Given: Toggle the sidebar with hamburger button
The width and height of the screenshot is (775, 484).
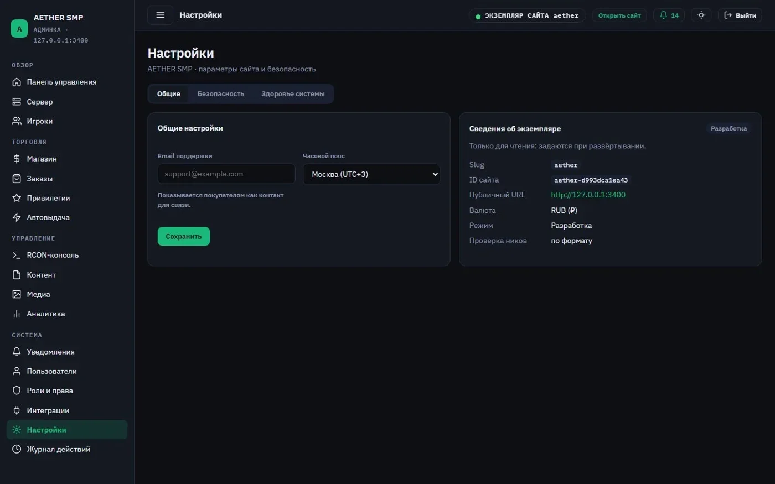Looking at the screenshot, I should [160, 15].
